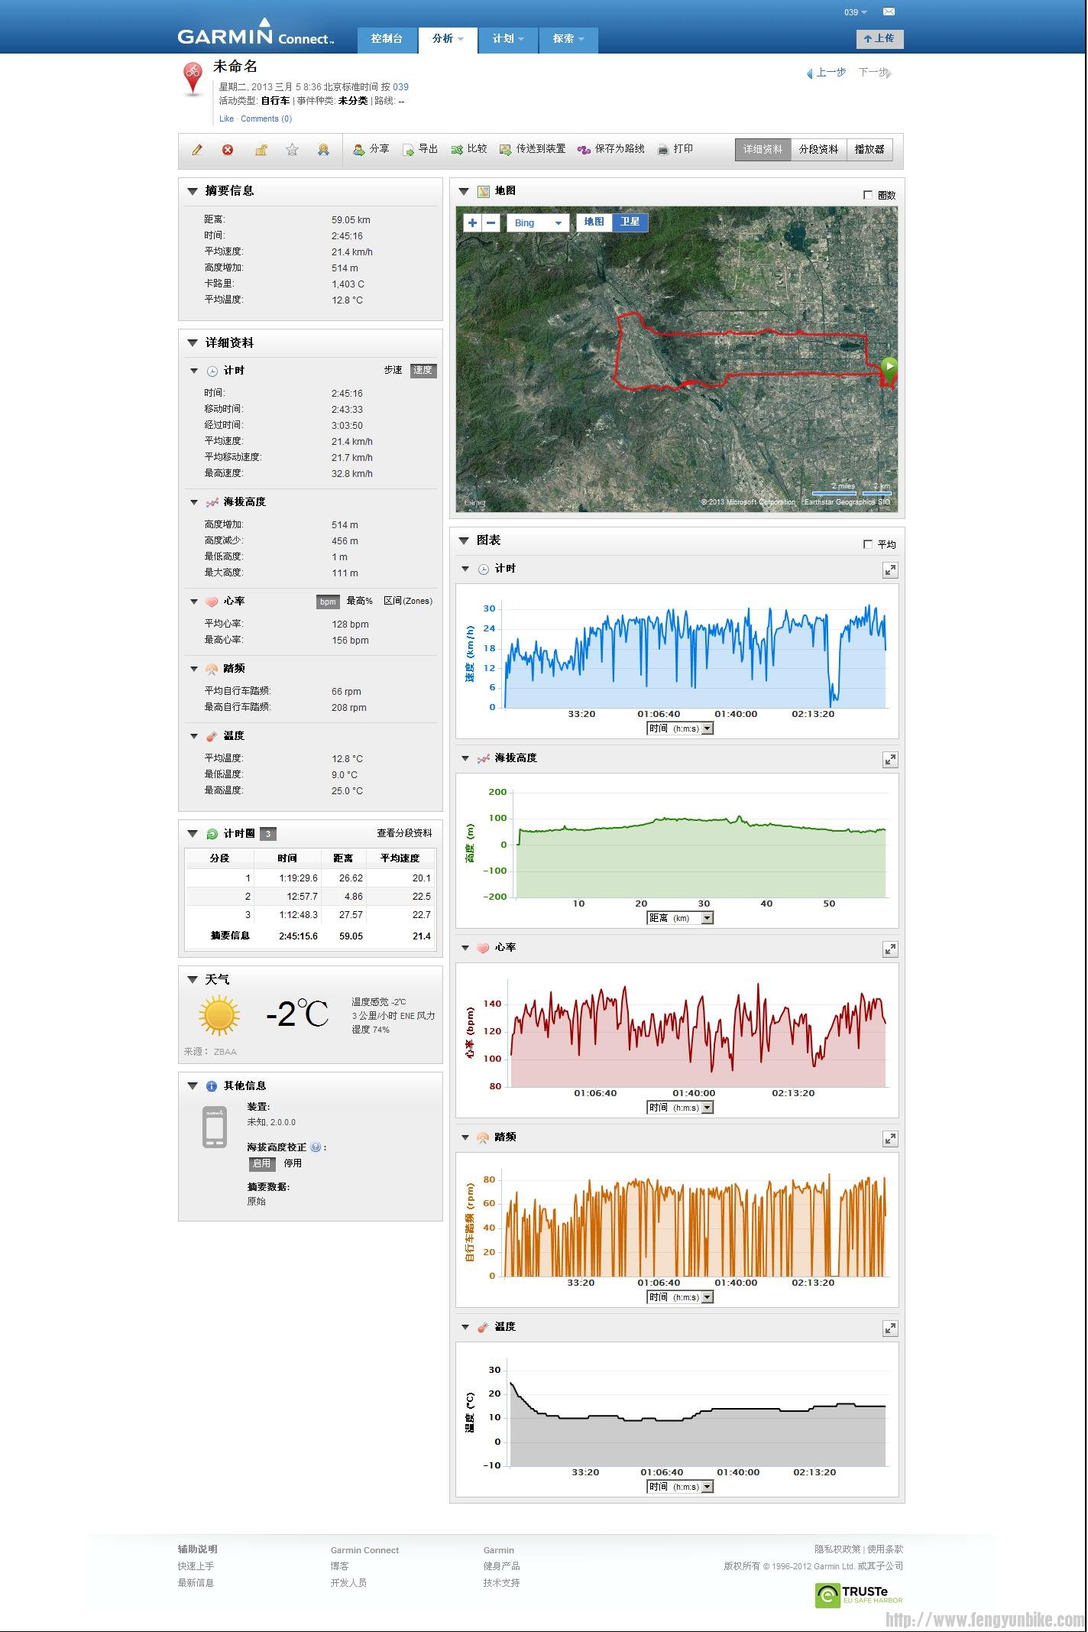
Task: Open the 计划 plan menu tab
Action: pyautogui.click(x=508, y=39)
